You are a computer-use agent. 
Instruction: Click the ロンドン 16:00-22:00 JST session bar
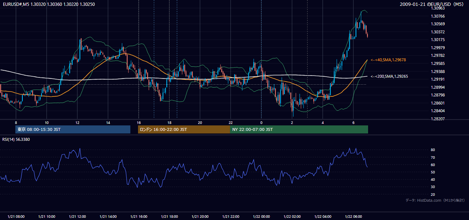click(x=184, y=129)
